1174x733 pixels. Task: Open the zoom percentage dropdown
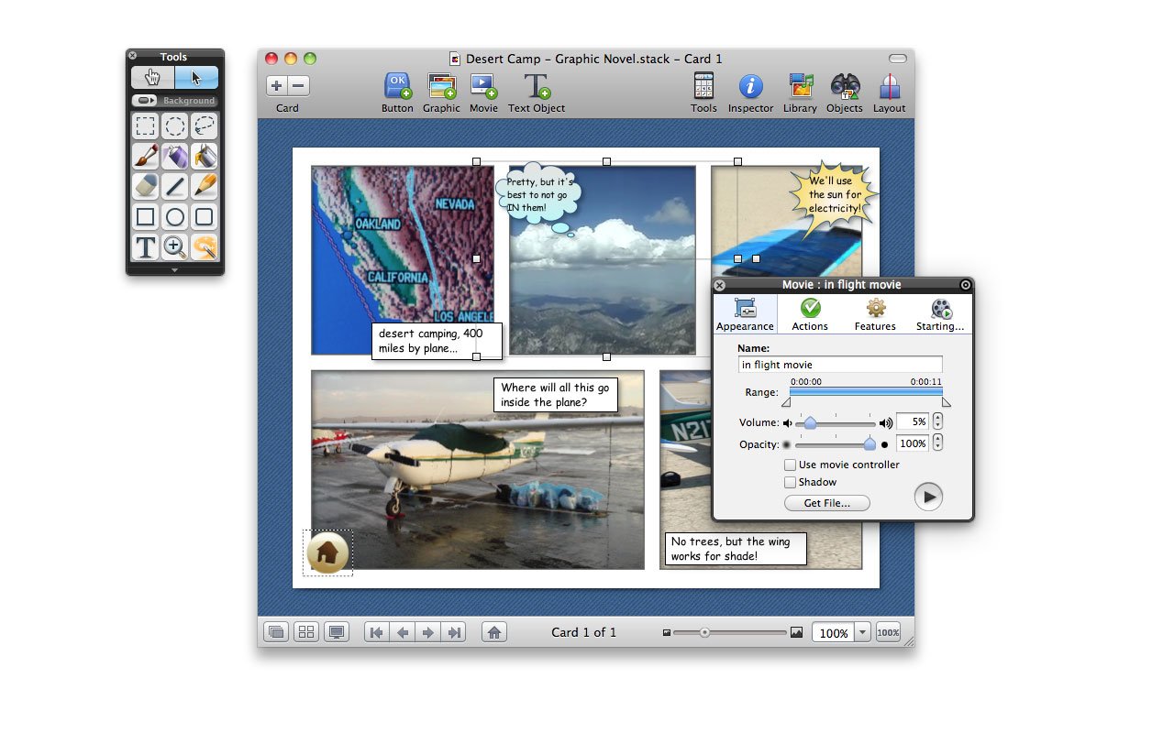pyautogui.click(x=863, y=633)
